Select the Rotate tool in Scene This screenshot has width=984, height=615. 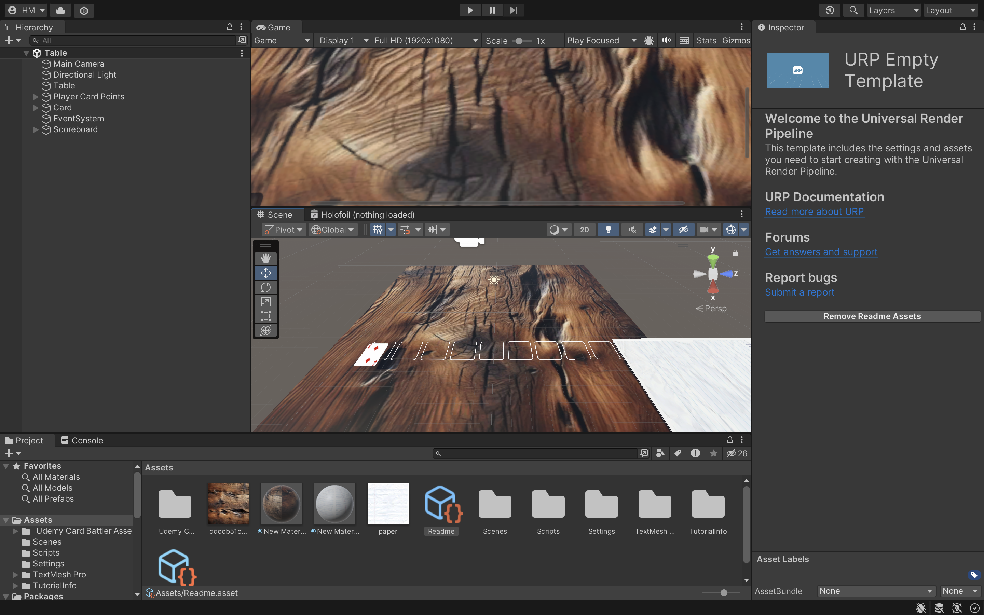click(x=265, y=288)
